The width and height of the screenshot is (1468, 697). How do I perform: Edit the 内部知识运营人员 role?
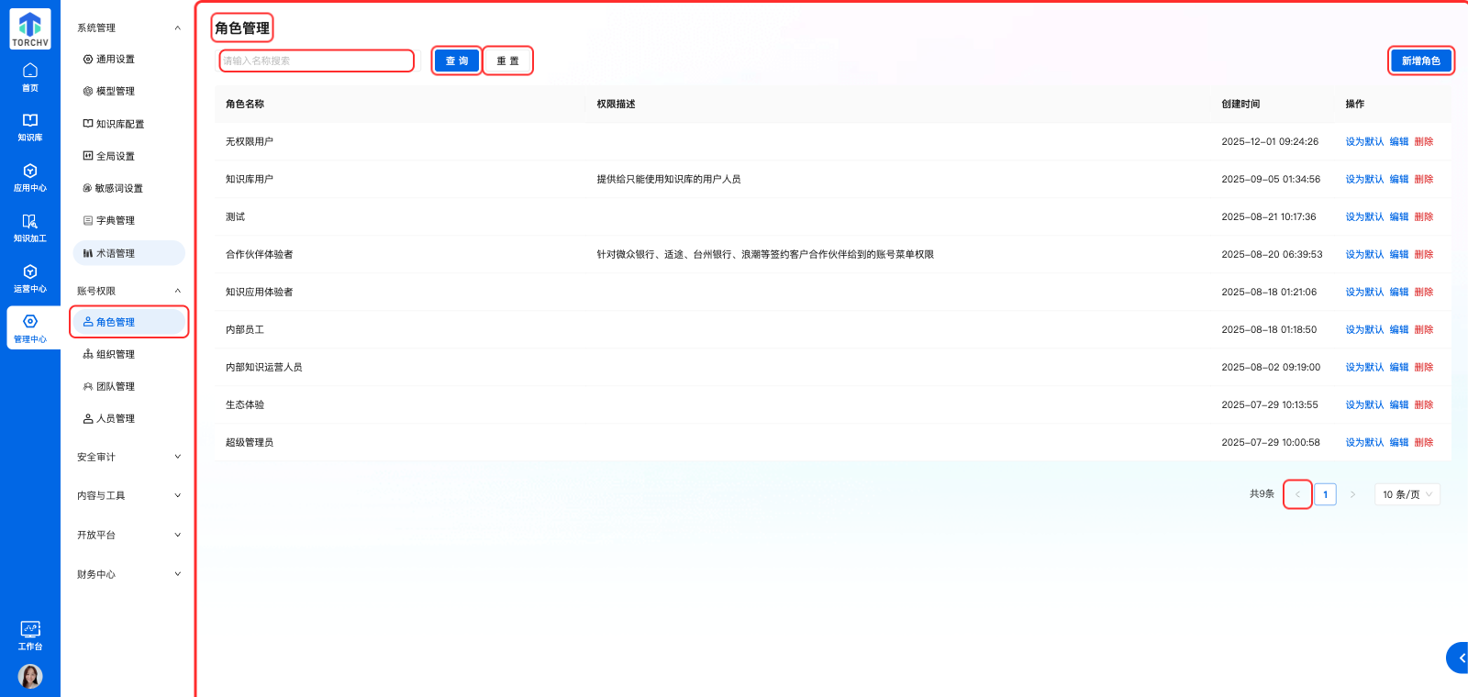[x=1399, y=367]
